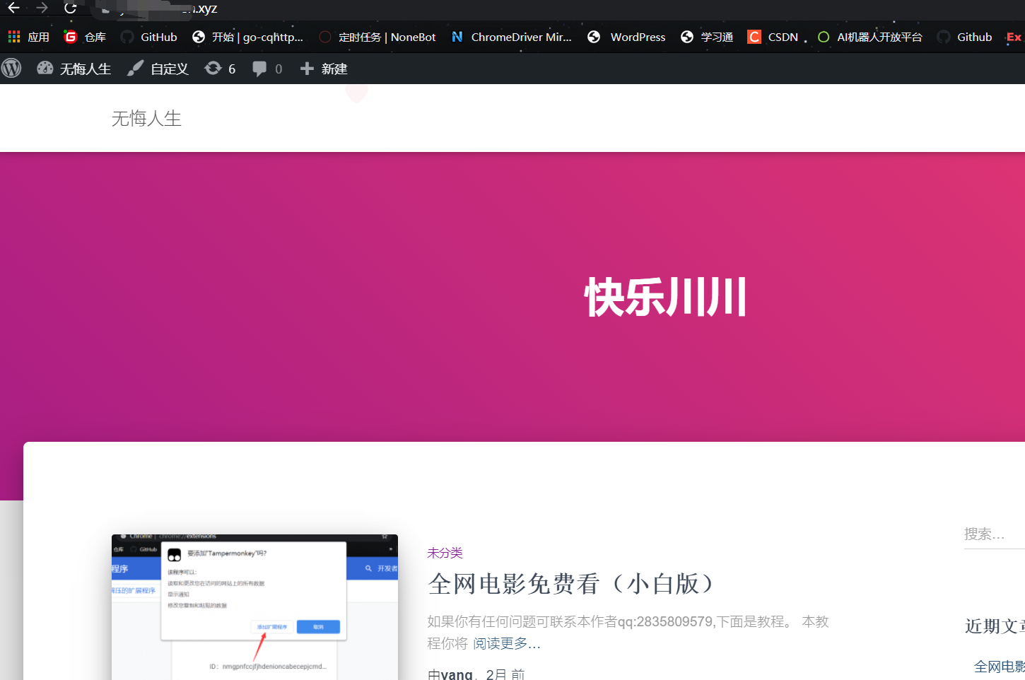This screenshot has width=1025, height=680.
Task: Click the browser back arrow
Action: 13,8
